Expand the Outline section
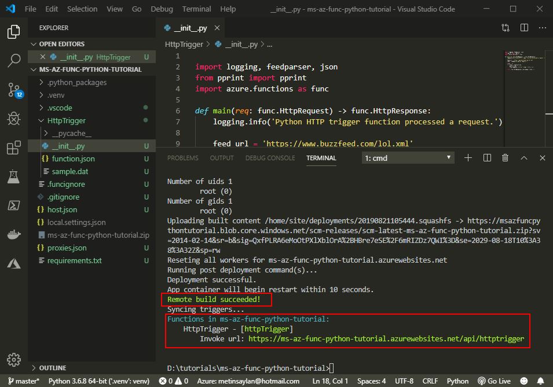Image resolution: width=553 pixels, height=387 pixels. pos(91,367)
